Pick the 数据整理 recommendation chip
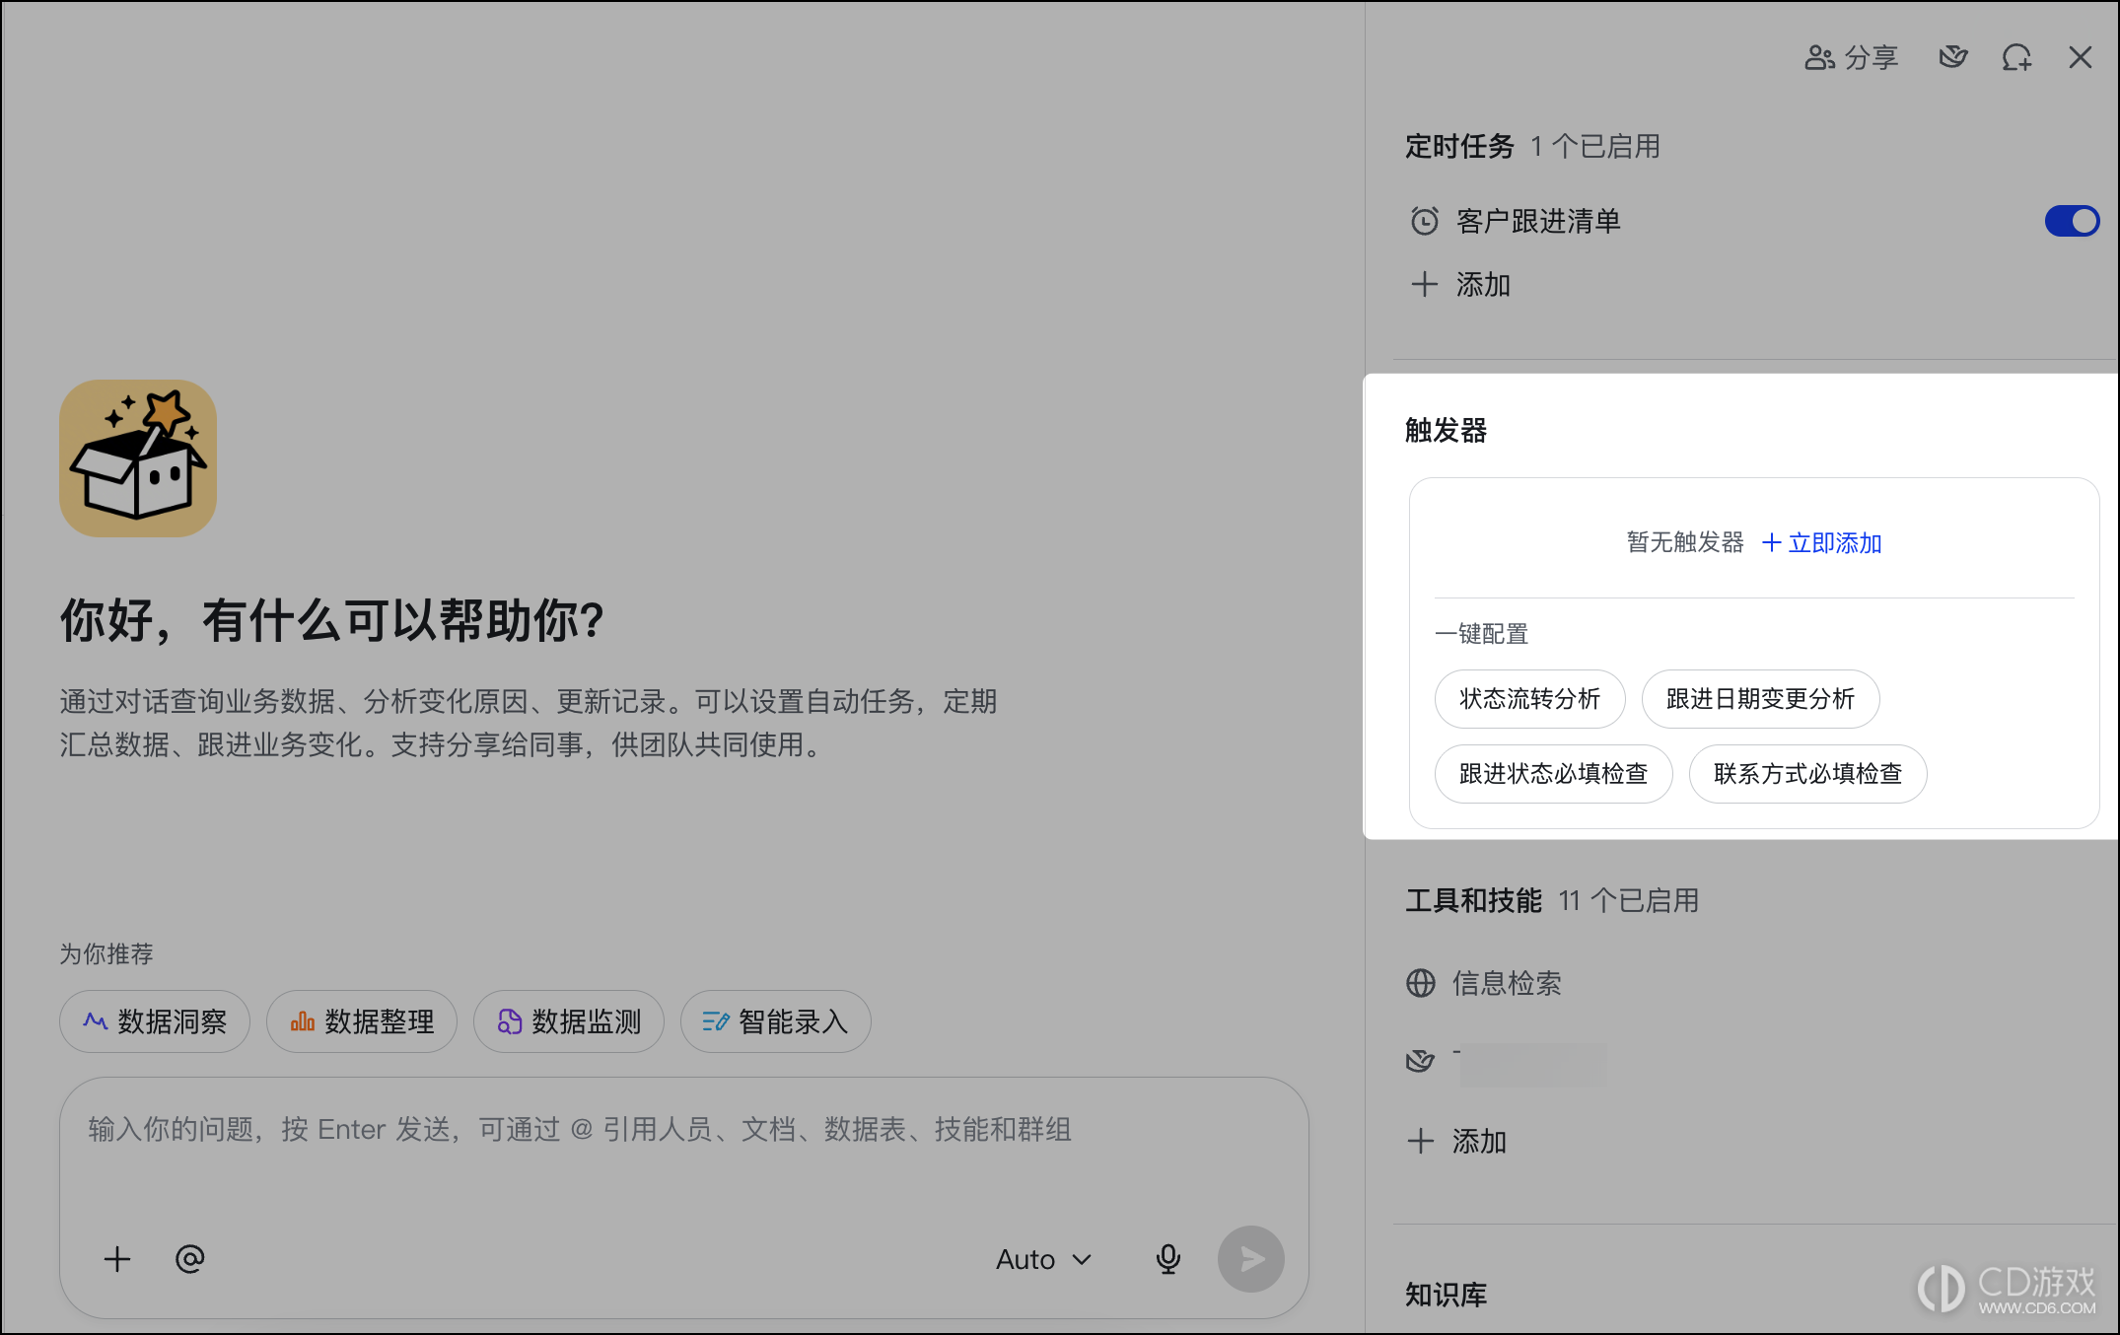Screen dimensions: 2120x1335 (362, 1021)
